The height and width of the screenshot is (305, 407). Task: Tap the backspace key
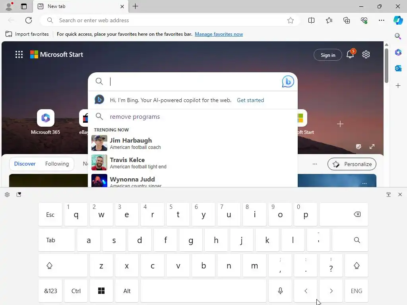[344, 214]
